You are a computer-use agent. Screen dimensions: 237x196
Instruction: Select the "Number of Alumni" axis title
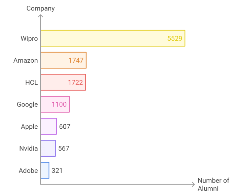point(213,185)
